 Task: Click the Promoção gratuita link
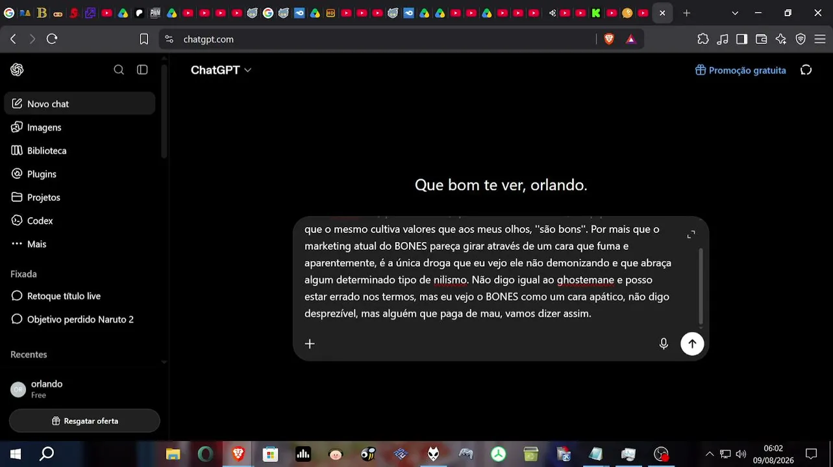coord(741,70)
